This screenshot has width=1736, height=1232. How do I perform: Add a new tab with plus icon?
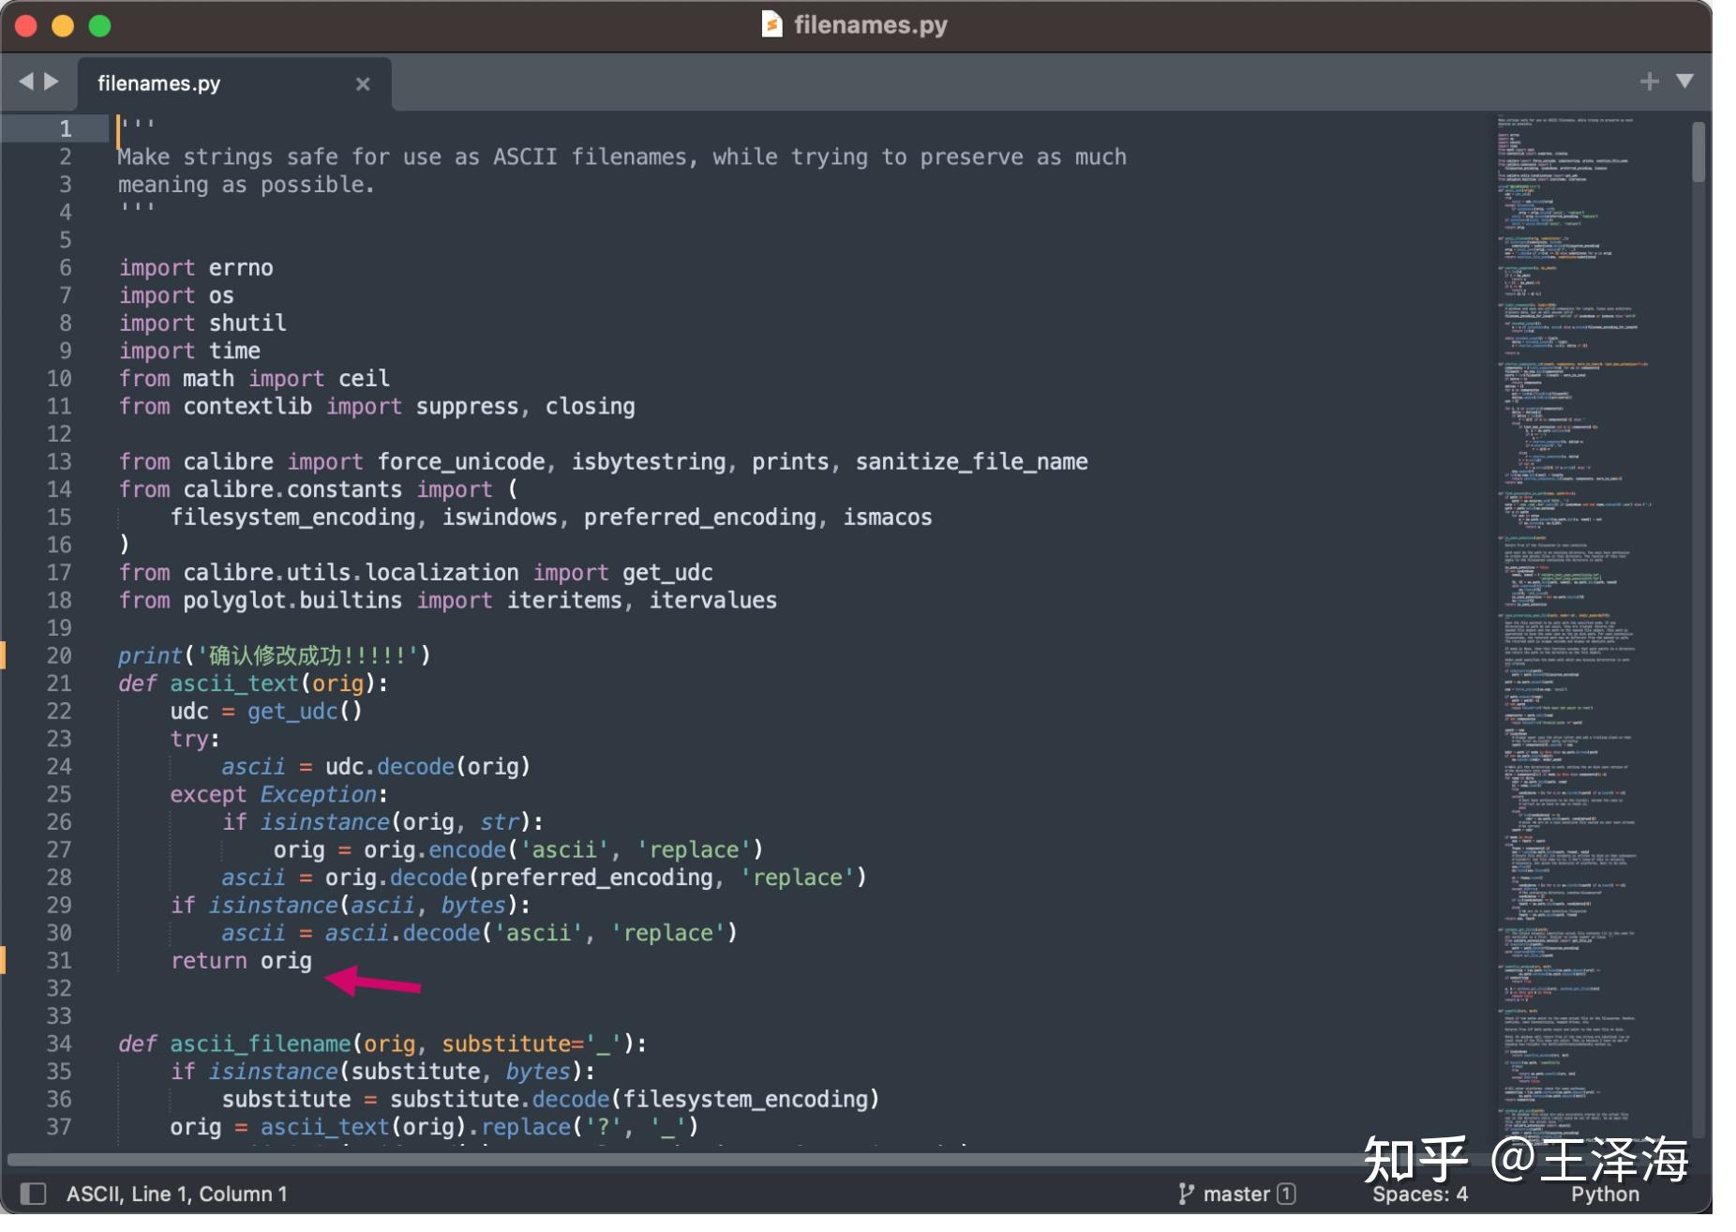click(1649, 82)
